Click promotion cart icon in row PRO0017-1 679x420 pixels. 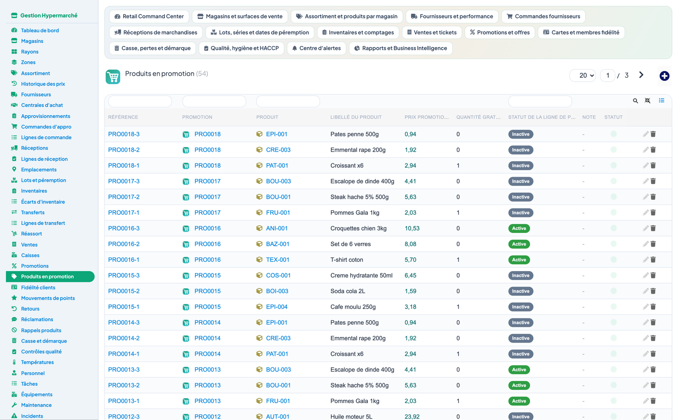[186, 213]
